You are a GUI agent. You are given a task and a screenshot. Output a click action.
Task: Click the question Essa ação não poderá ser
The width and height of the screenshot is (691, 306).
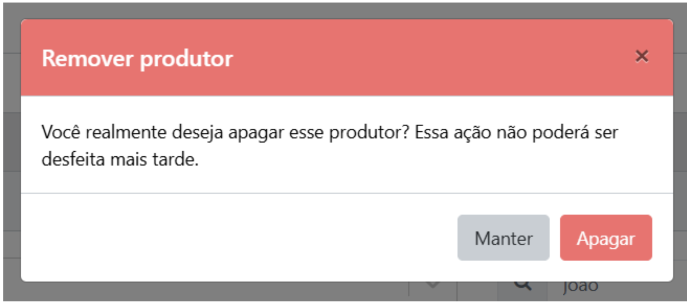tap(516, 133)
